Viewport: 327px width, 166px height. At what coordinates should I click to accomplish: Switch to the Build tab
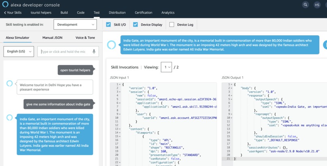coord(64,13)
